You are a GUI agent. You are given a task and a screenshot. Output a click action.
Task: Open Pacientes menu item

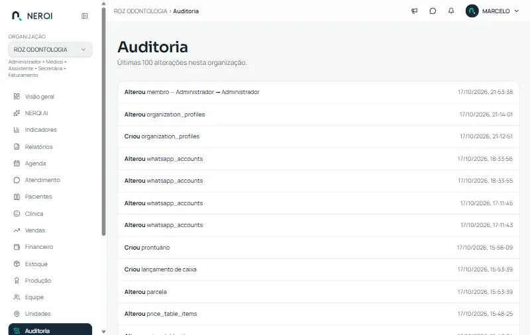[50, 197]
